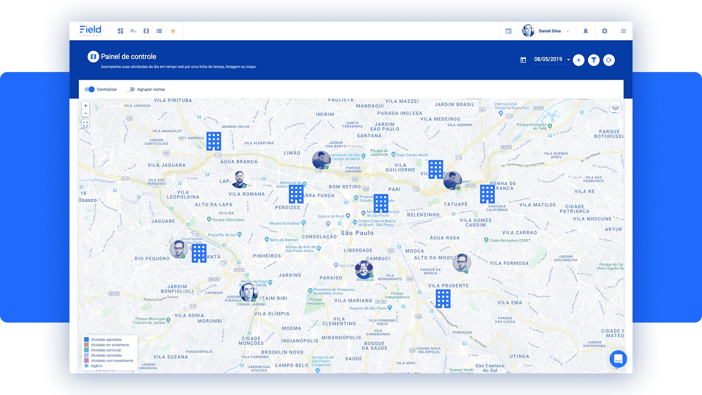
Task: Toggle fullscreen map view
Action: point(86,124)
